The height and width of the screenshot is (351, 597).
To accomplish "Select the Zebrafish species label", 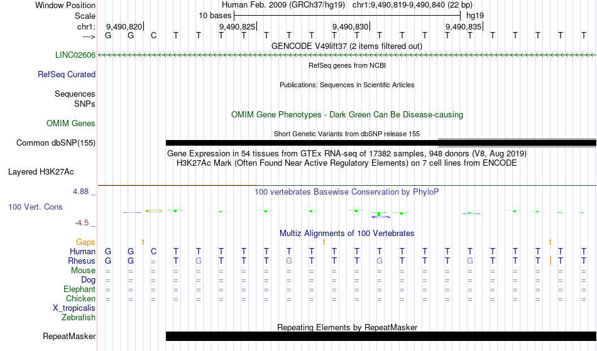I will pos(79,317).
